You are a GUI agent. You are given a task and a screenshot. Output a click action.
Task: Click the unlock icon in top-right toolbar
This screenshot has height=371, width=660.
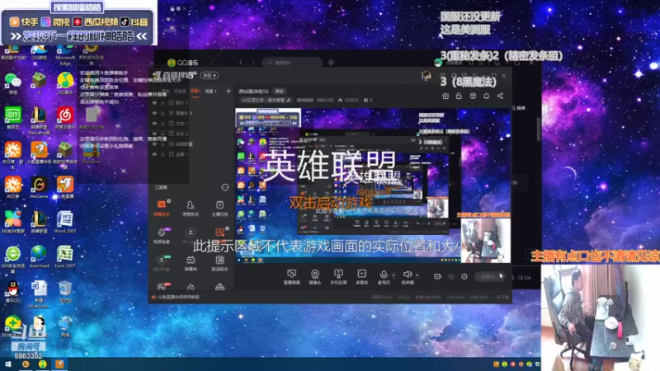click(459, 96)
